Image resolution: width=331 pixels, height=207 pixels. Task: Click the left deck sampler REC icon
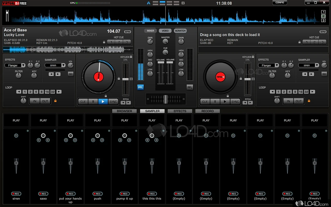click(x=71, y=74)
